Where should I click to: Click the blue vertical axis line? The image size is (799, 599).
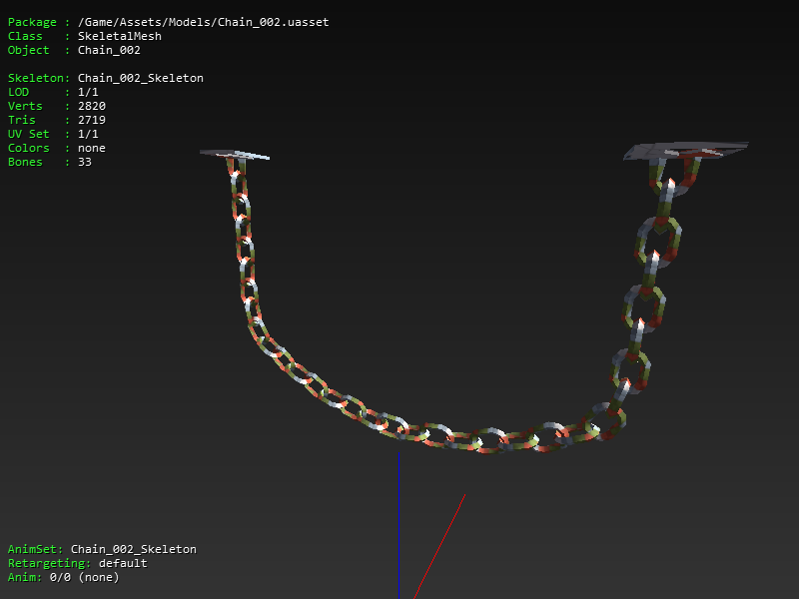click(399, 525)
